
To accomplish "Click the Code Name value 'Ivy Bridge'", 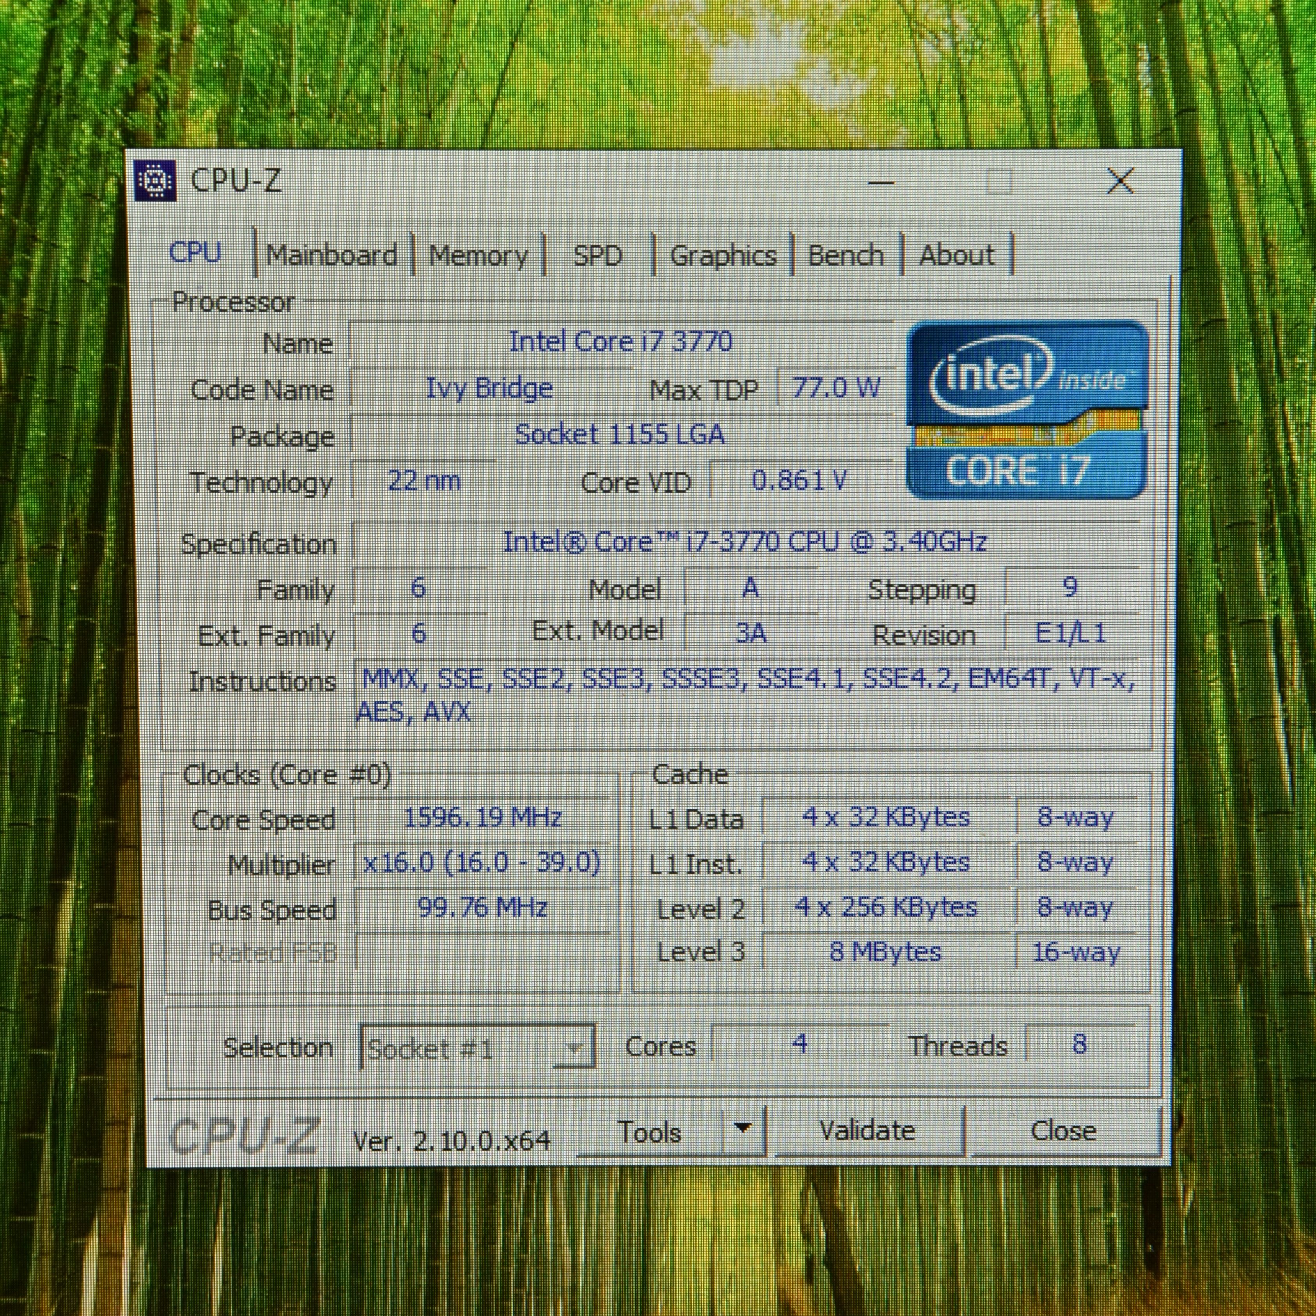I will pyautogui.click(x=490, y=388).
